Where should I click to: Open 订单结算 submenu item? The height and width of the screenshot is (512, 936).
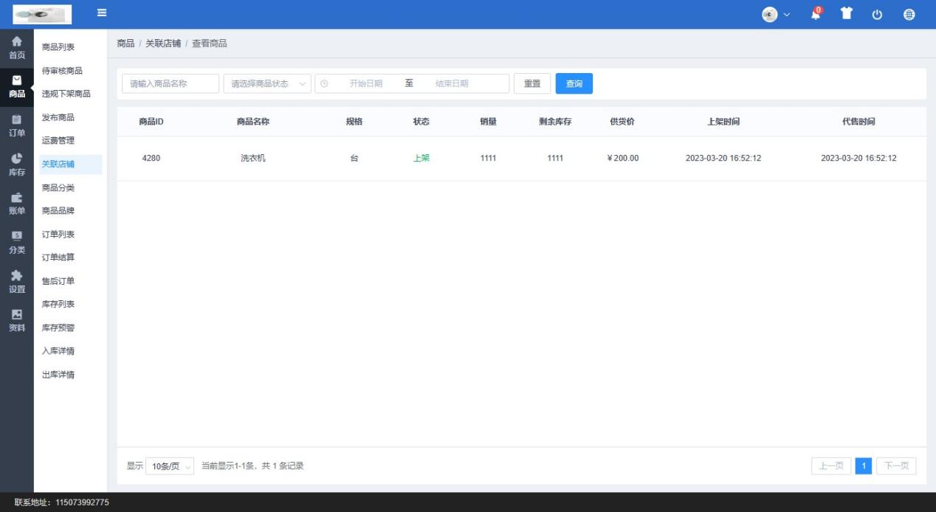point(58,257)
